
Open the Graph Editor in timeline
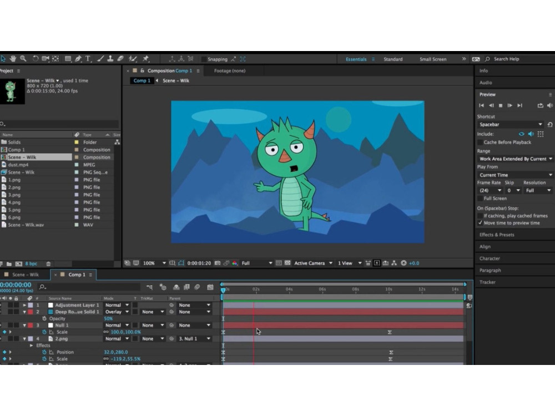210,287
